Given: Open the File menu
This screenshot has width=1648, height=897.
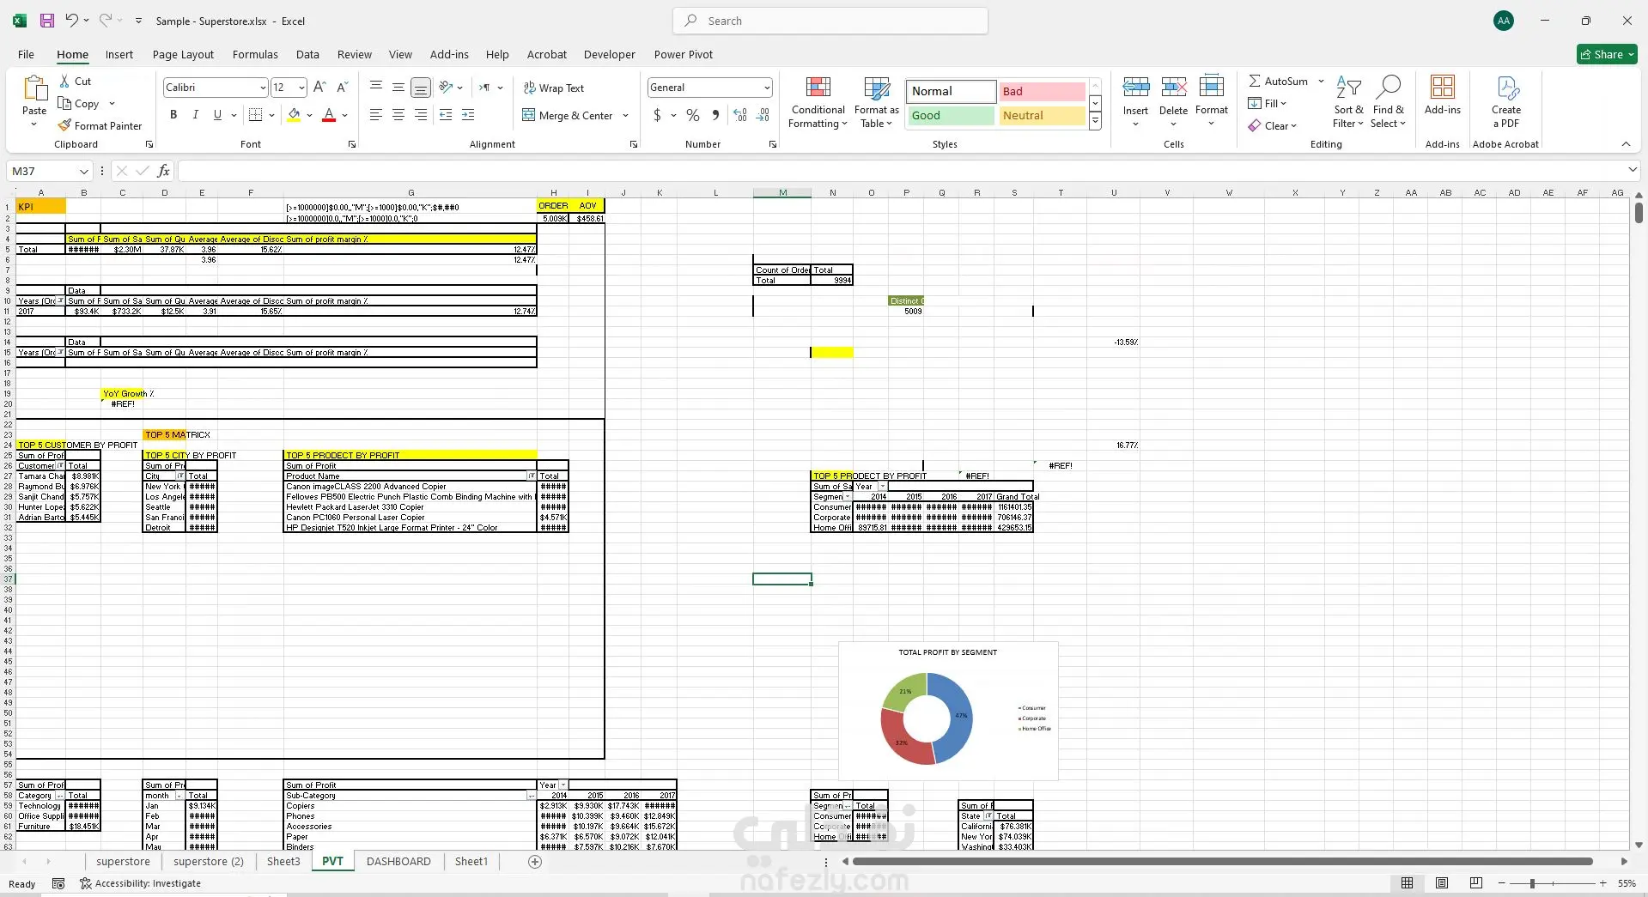Looking at the screenshot, I should pyautogui.click(x=26, y=54).
